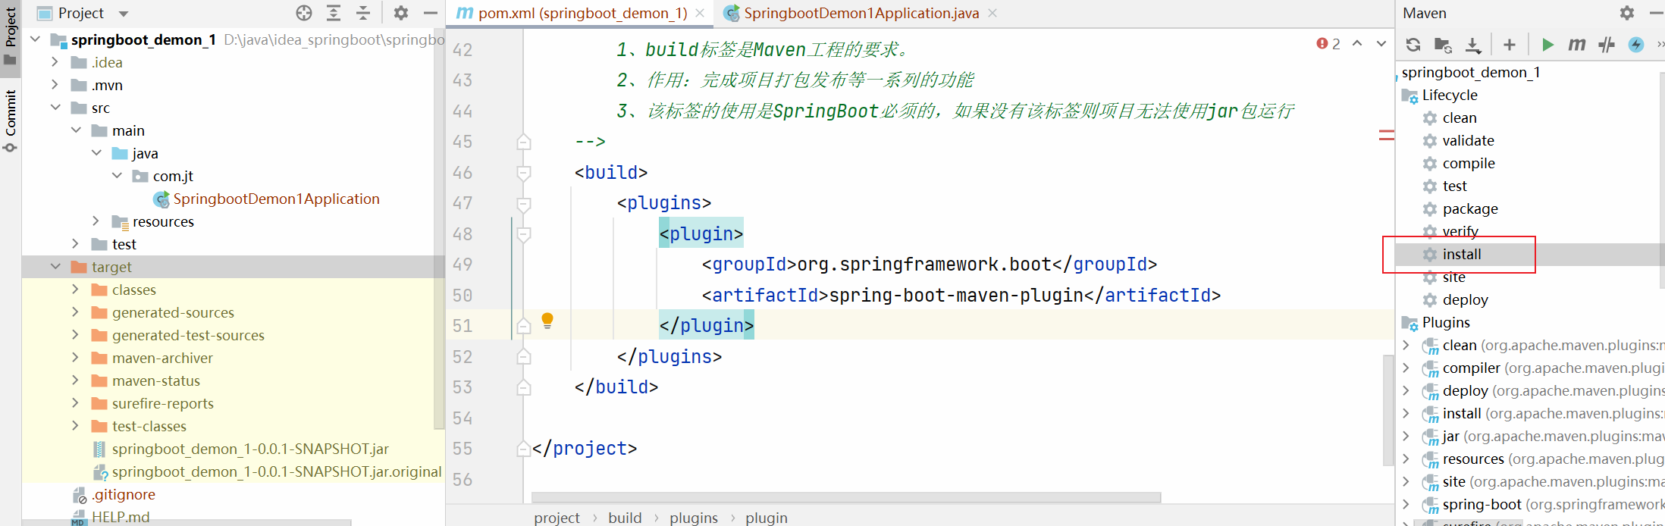Execute Maven goal with the m icon

pyautogui.click(x=1577, y=45)
